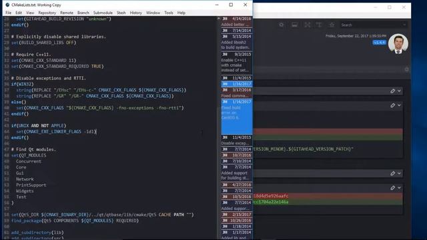Image resolution: width=427 pixels, height=240 pixels.
Task: Open the Window menu
Action: pos(153,13)
